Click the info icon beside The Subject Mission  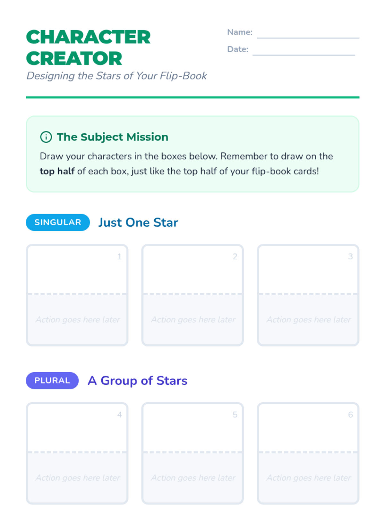click(46, 137)
